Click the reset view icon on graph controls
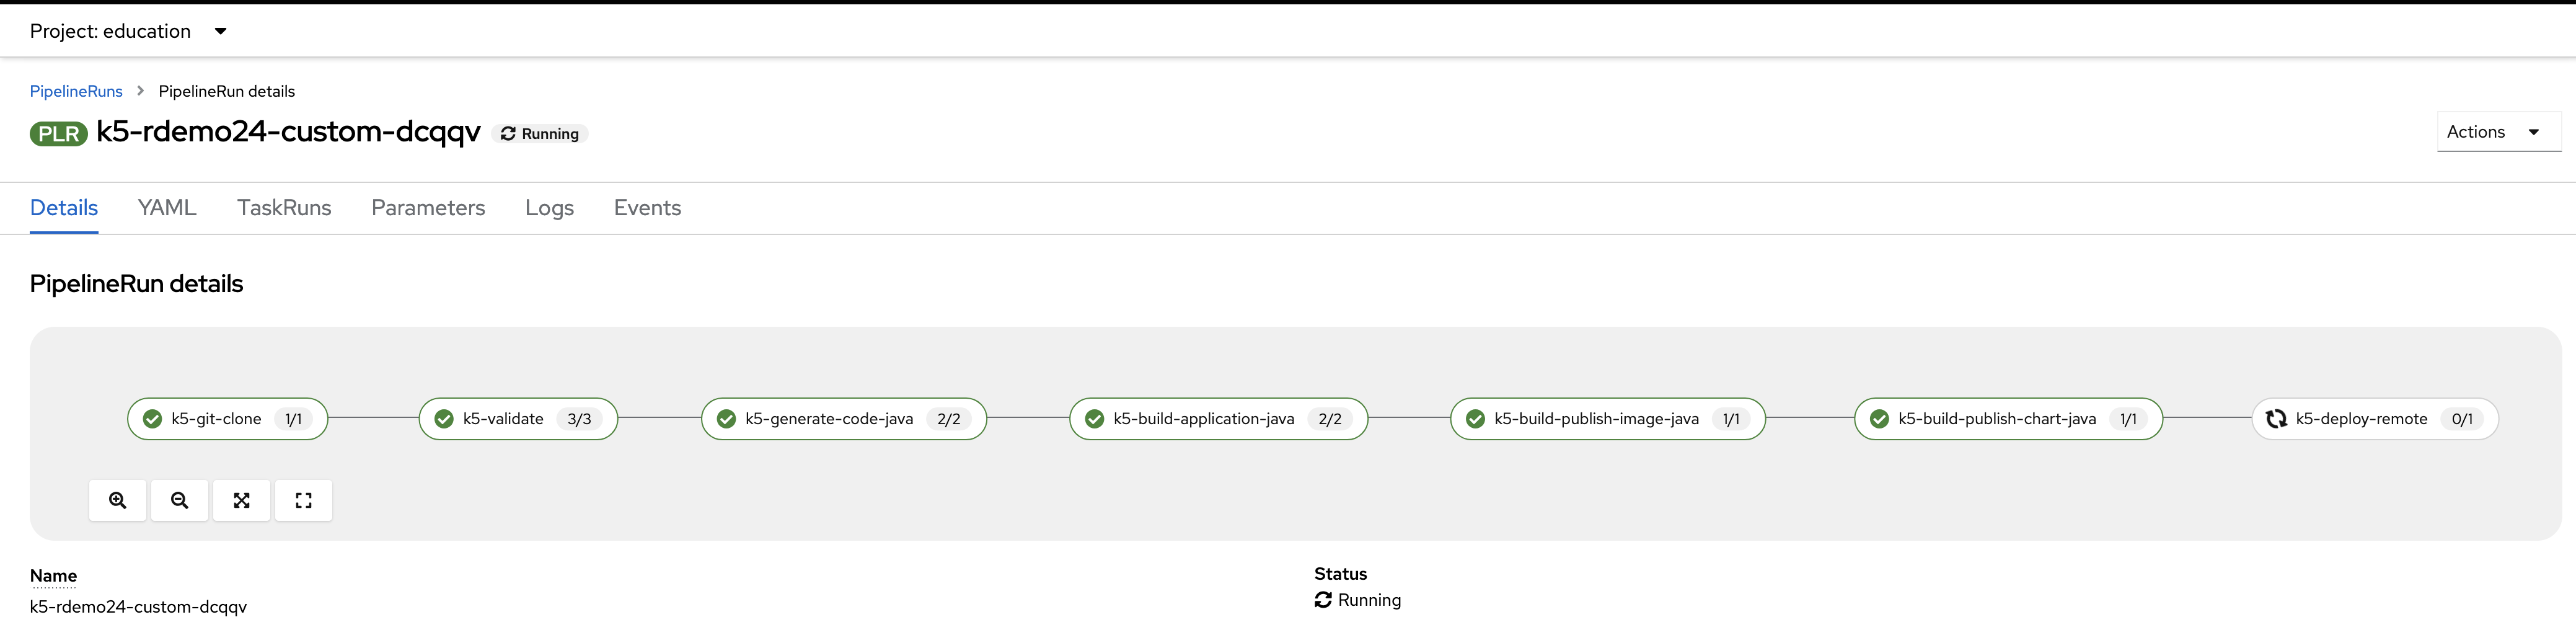The height and width of the screenshot is (630, 2576). pos(303,500)
